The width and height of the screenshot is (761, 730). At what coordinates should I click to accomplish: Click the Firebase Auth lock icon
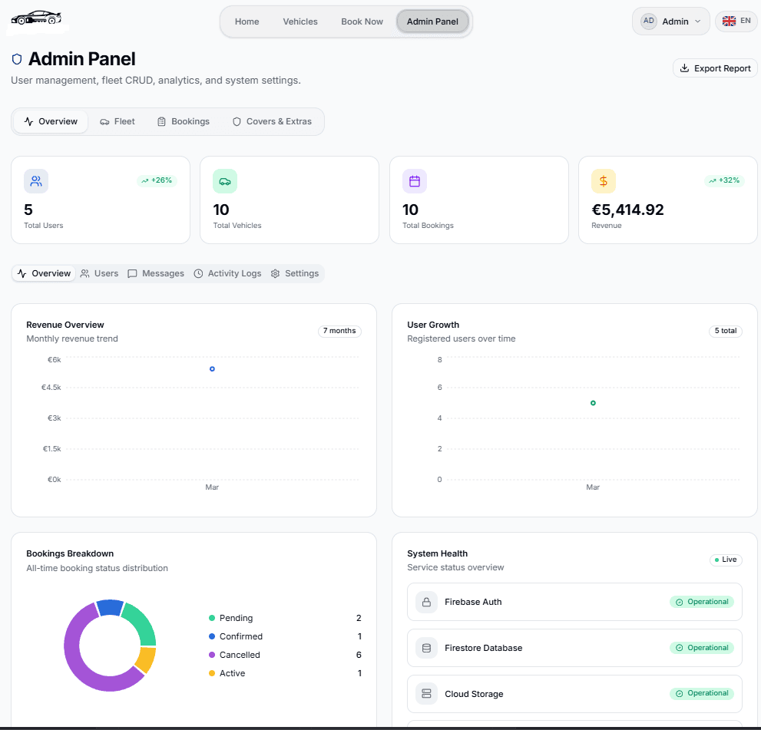point(426,602)
